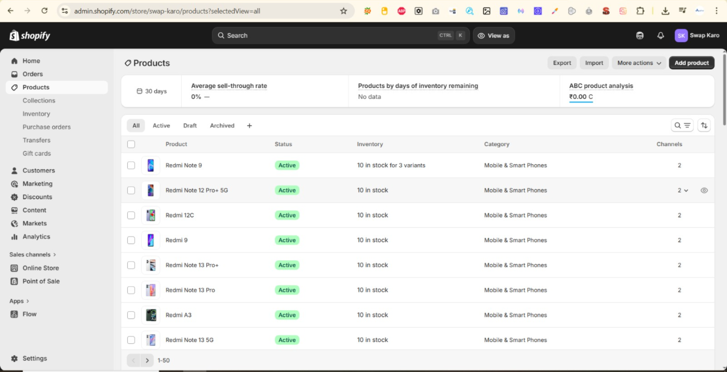Check the Redmi Note 9 checkbox
This screenshot has width=727, height=372.
[x=131, y=166]
